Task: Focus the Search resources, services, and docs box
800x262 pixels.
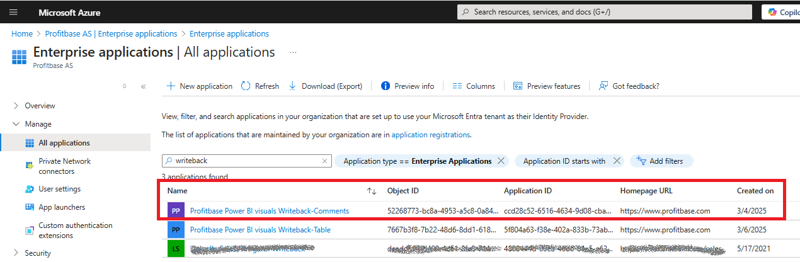Action: pos(604,12)
